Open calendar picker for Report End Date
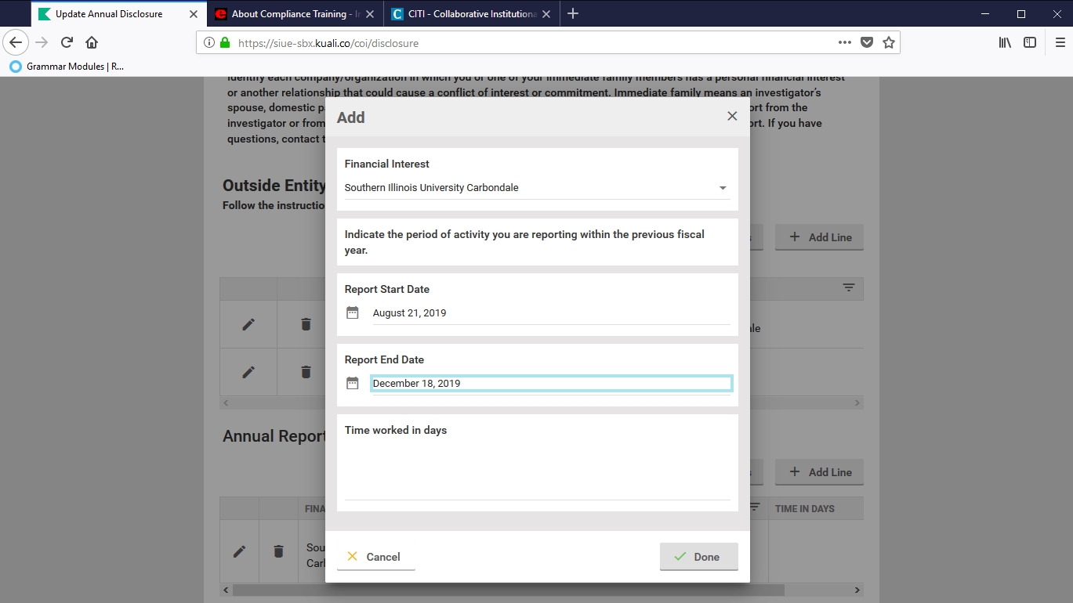1073x603 pixels. [x=353, y=383]
